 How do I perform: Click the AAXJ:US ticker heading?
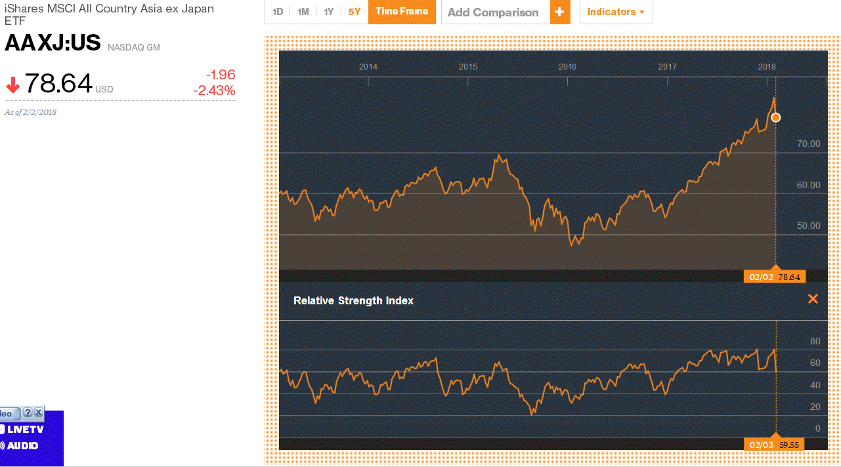click(53, 43)
